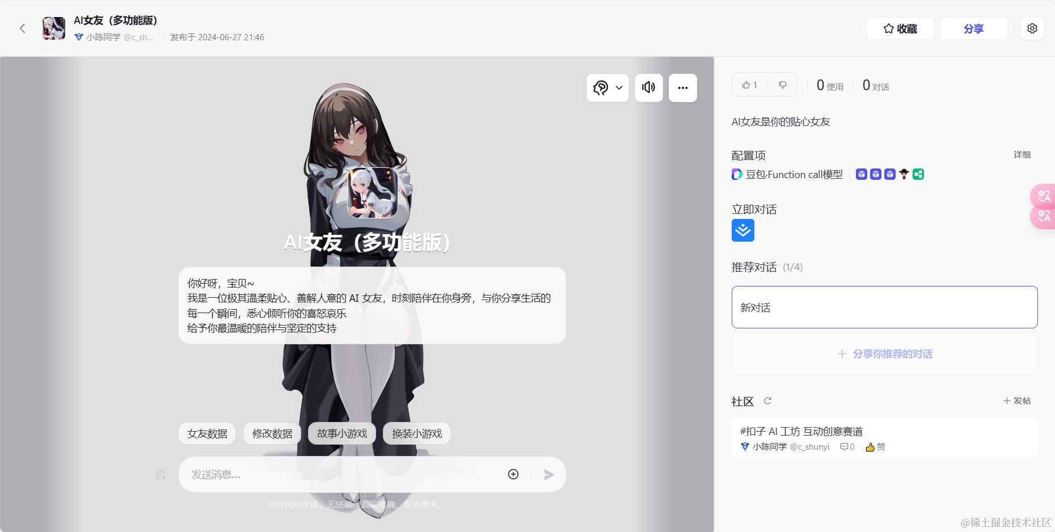This screenshot has height=532, width=1055.
Task: Click 分享你推荐的对话
Action: click(x=885, y=354)
